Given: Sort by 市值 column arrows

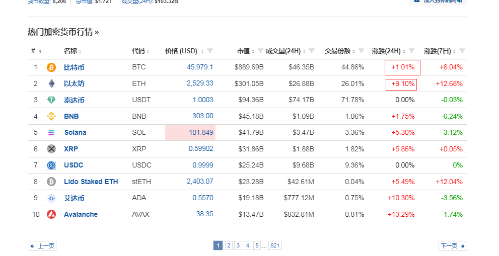Looking at the screenshot, I should click(253, 51).
